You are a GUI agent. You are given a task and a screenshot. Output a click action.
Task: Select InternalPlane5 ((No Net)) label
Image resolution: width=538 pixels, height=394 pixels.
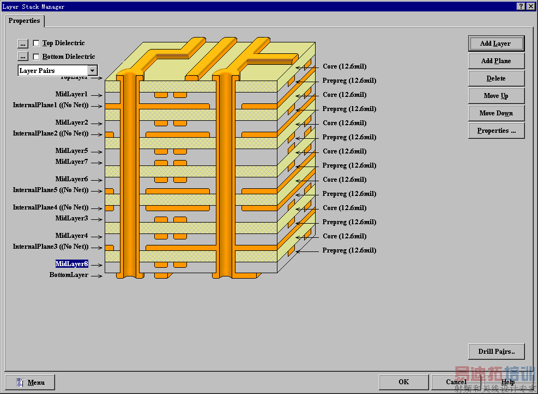coord(51,190)
